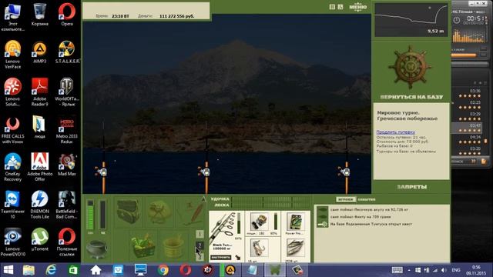Click the black arrow beside the setup button

238,257
